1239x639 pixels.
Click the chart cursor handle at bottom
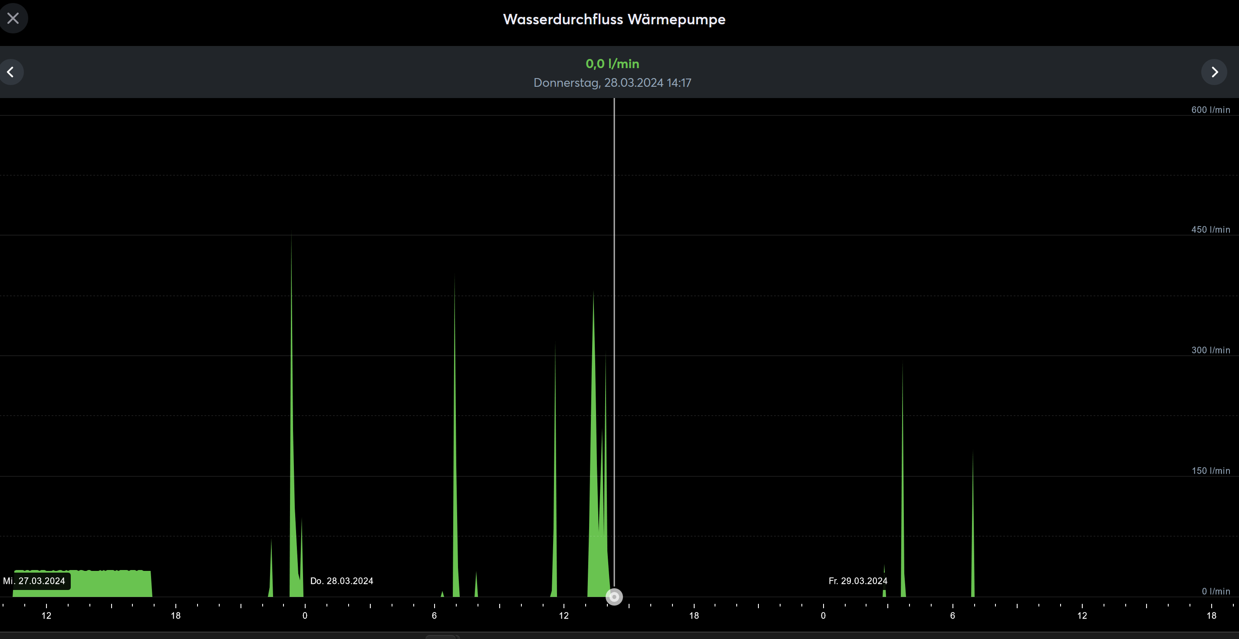(x=614, y=597)
